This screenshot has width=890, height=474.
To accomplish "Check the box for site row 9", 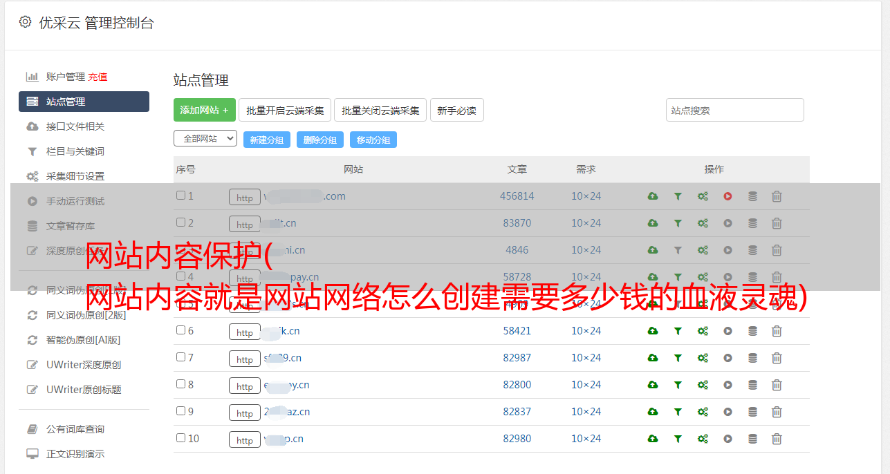I will (181, 411).
